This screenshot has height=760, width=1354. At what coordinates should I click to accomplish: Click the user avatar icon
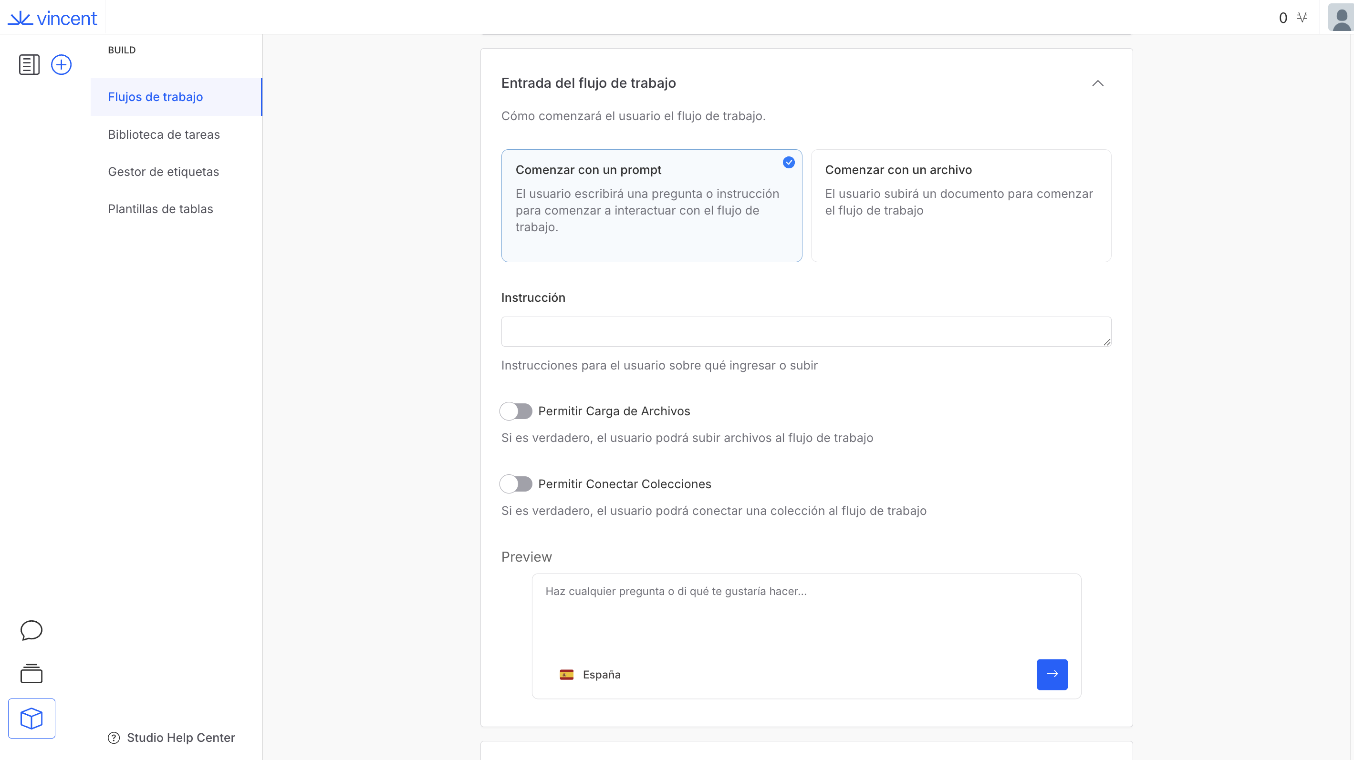(x=1340, y=18)
